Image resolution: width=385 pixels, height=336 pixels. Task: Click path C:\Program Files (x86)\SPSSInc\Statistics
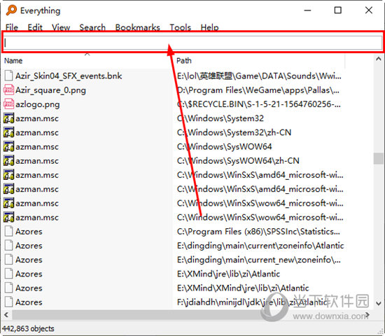(x=258, y=232)
